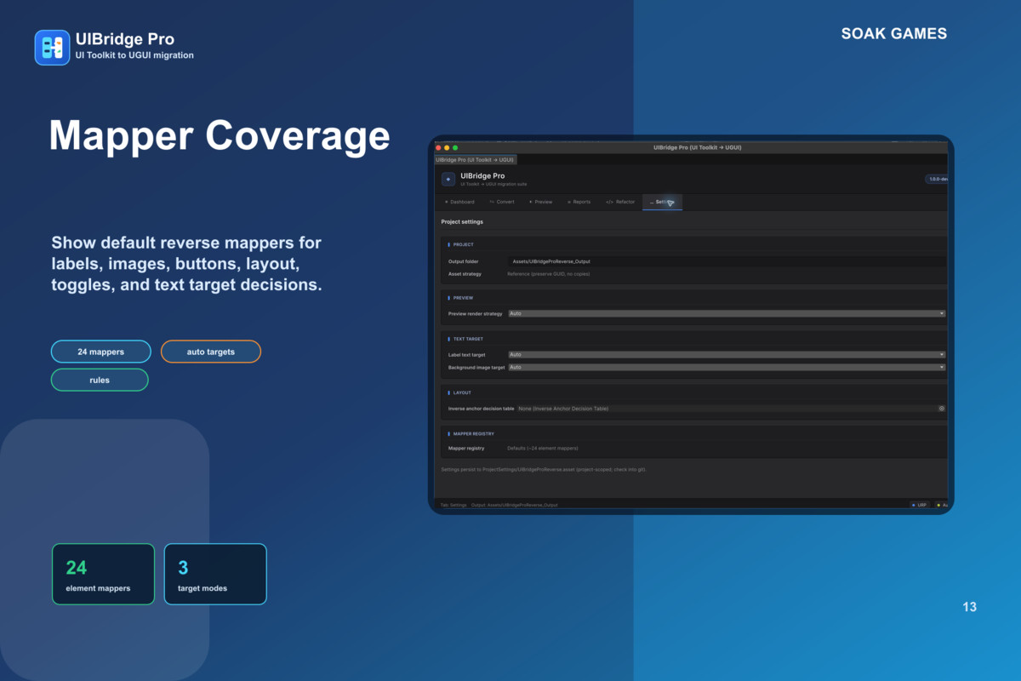Click the 1.0.0-dev version badge
Screen dimensions: 1021x681
tap(937, 179)
